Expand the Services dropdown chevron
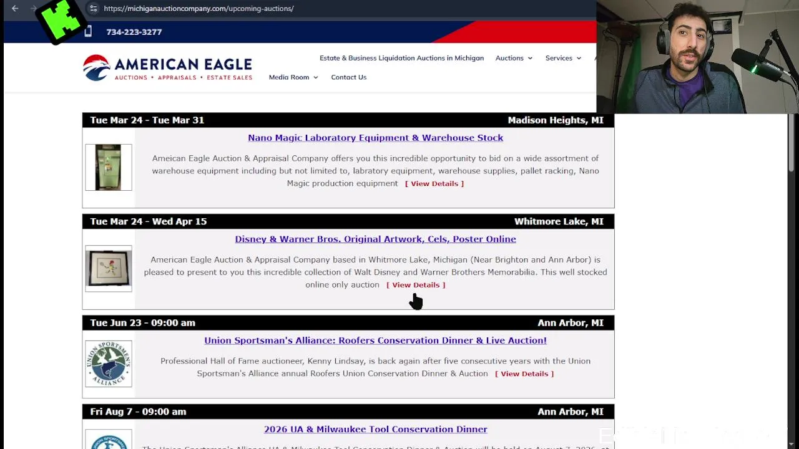The height and width of the screenshot is (449, 799). [579, 58]
